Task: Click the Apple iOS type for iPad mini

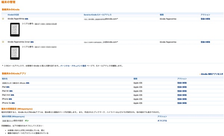Action: pos(138,95)
